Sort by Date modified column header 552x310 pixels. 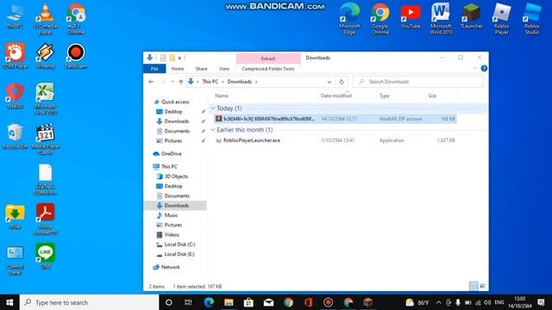point(336,96)
